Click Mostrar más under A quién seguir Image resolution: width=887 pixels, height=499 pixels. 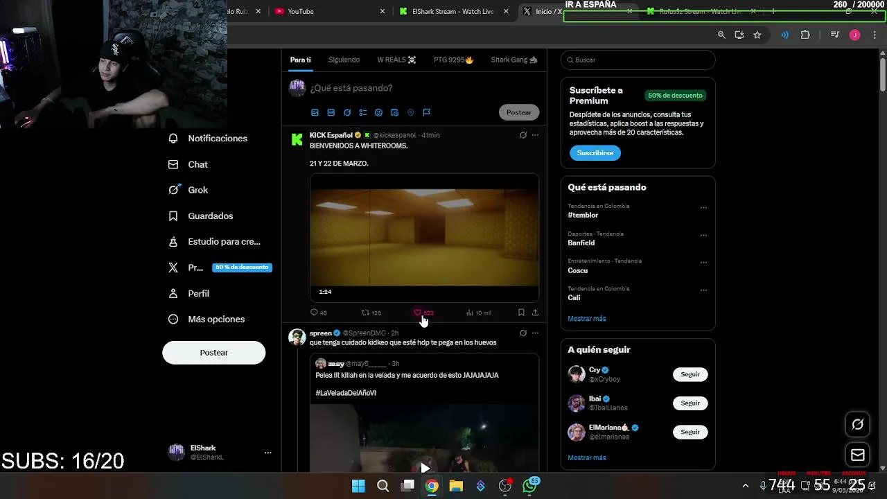click(x=587, y=458)
